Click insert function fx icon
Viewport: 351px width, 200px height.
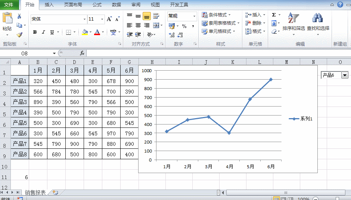click(82, 53)
